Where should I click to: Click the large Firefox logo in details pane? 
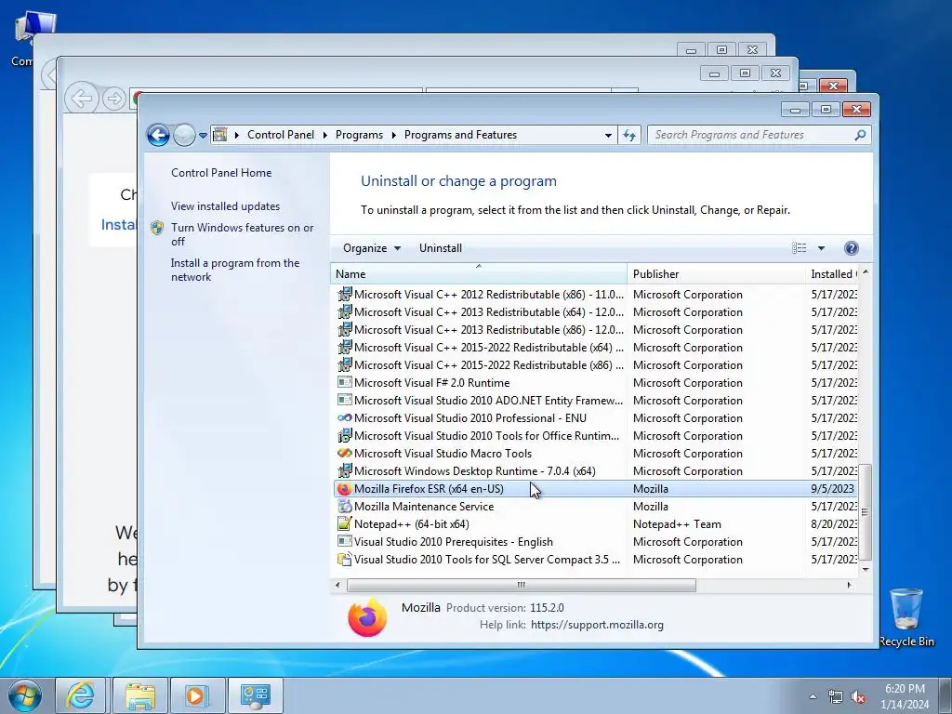pos(367,618)
